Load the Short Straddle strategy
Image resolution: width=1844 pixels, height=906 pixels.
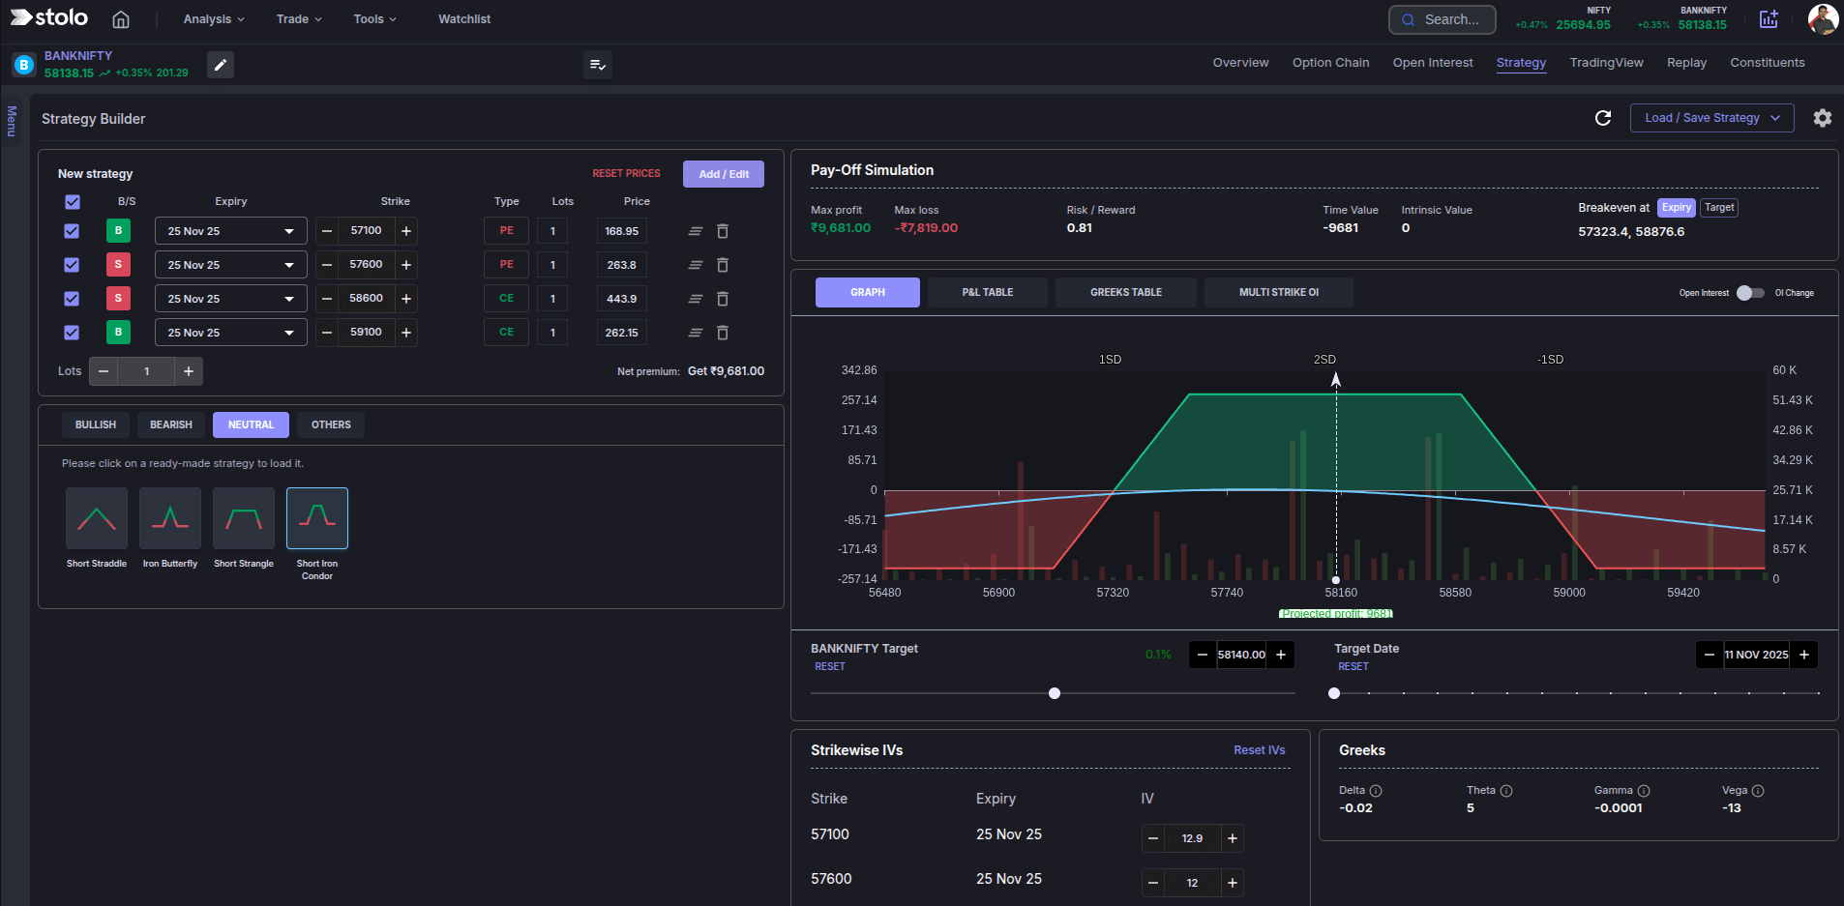[97, 518]
